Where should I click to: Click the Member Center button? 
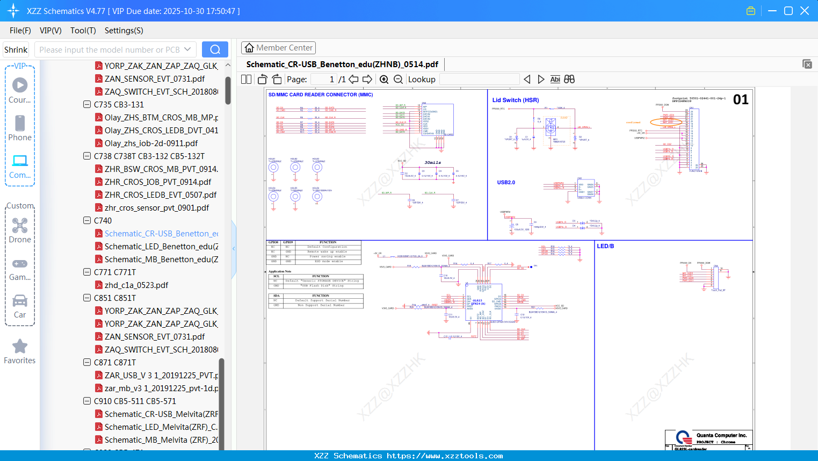pyautogui.click(x=278, y=48)
